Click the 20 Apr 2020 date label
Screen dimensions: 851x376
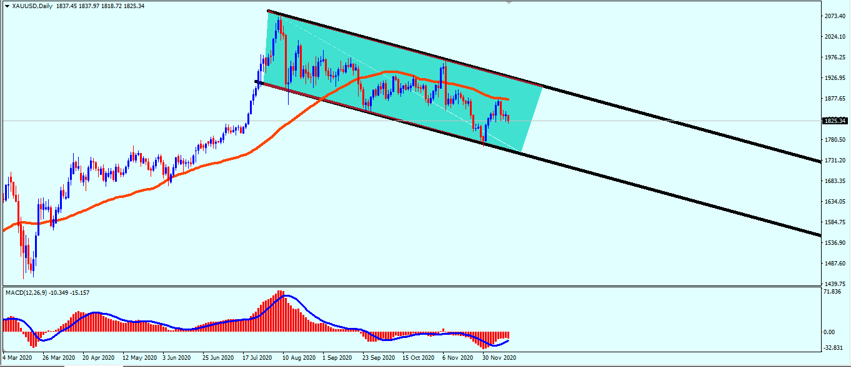point(100,358)
